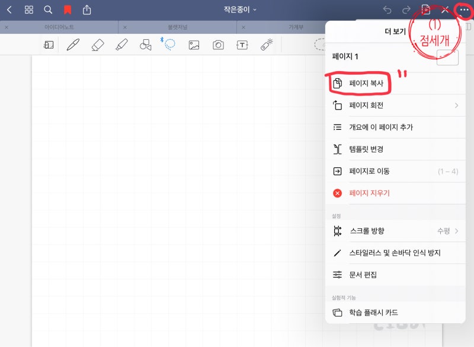Select the Image insert tool
Screen dimensions: 474x347
tap(194, 45)
